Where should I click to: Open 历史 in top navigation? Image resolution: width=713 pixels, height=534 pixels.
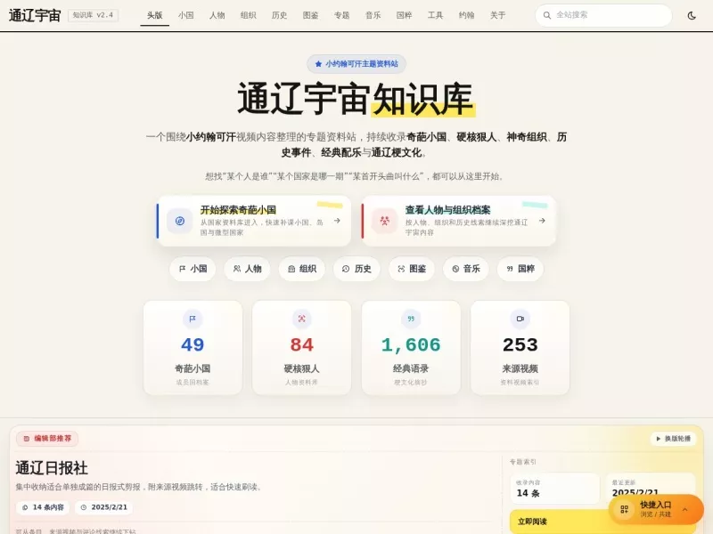click(x=279, y=15)
